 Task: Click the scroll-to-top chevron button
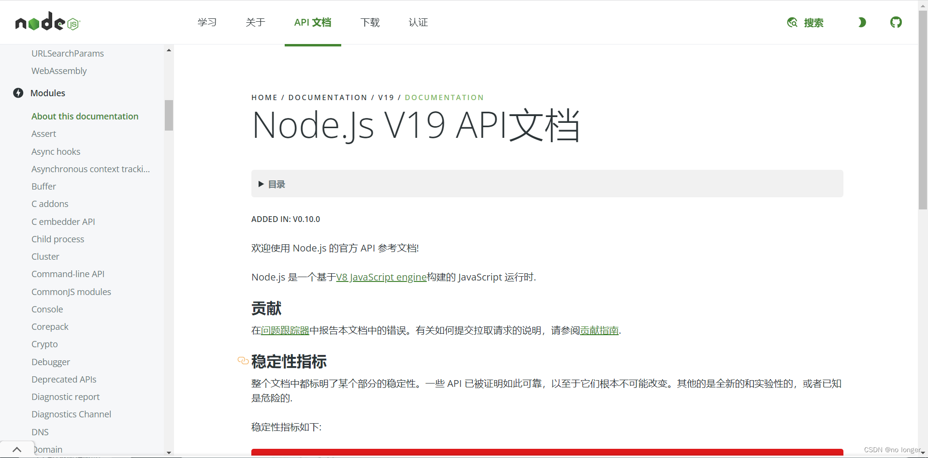coord(17,449)
